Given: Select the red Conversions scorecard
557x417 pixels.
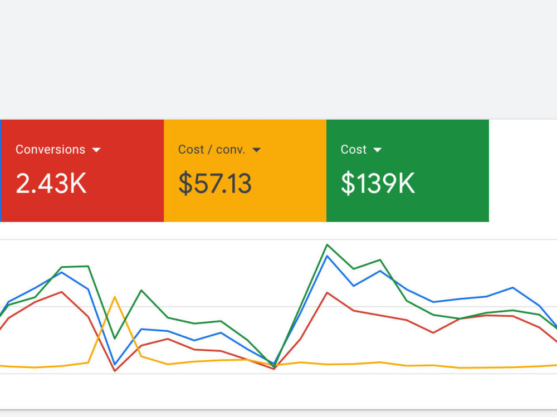Looking at the screenshot, I should tap(82, 170).
